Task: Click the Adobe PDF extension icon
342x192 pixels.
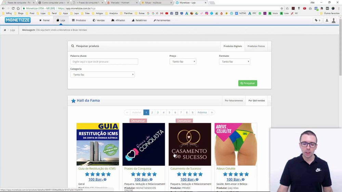Action: [x=293, y=8]
